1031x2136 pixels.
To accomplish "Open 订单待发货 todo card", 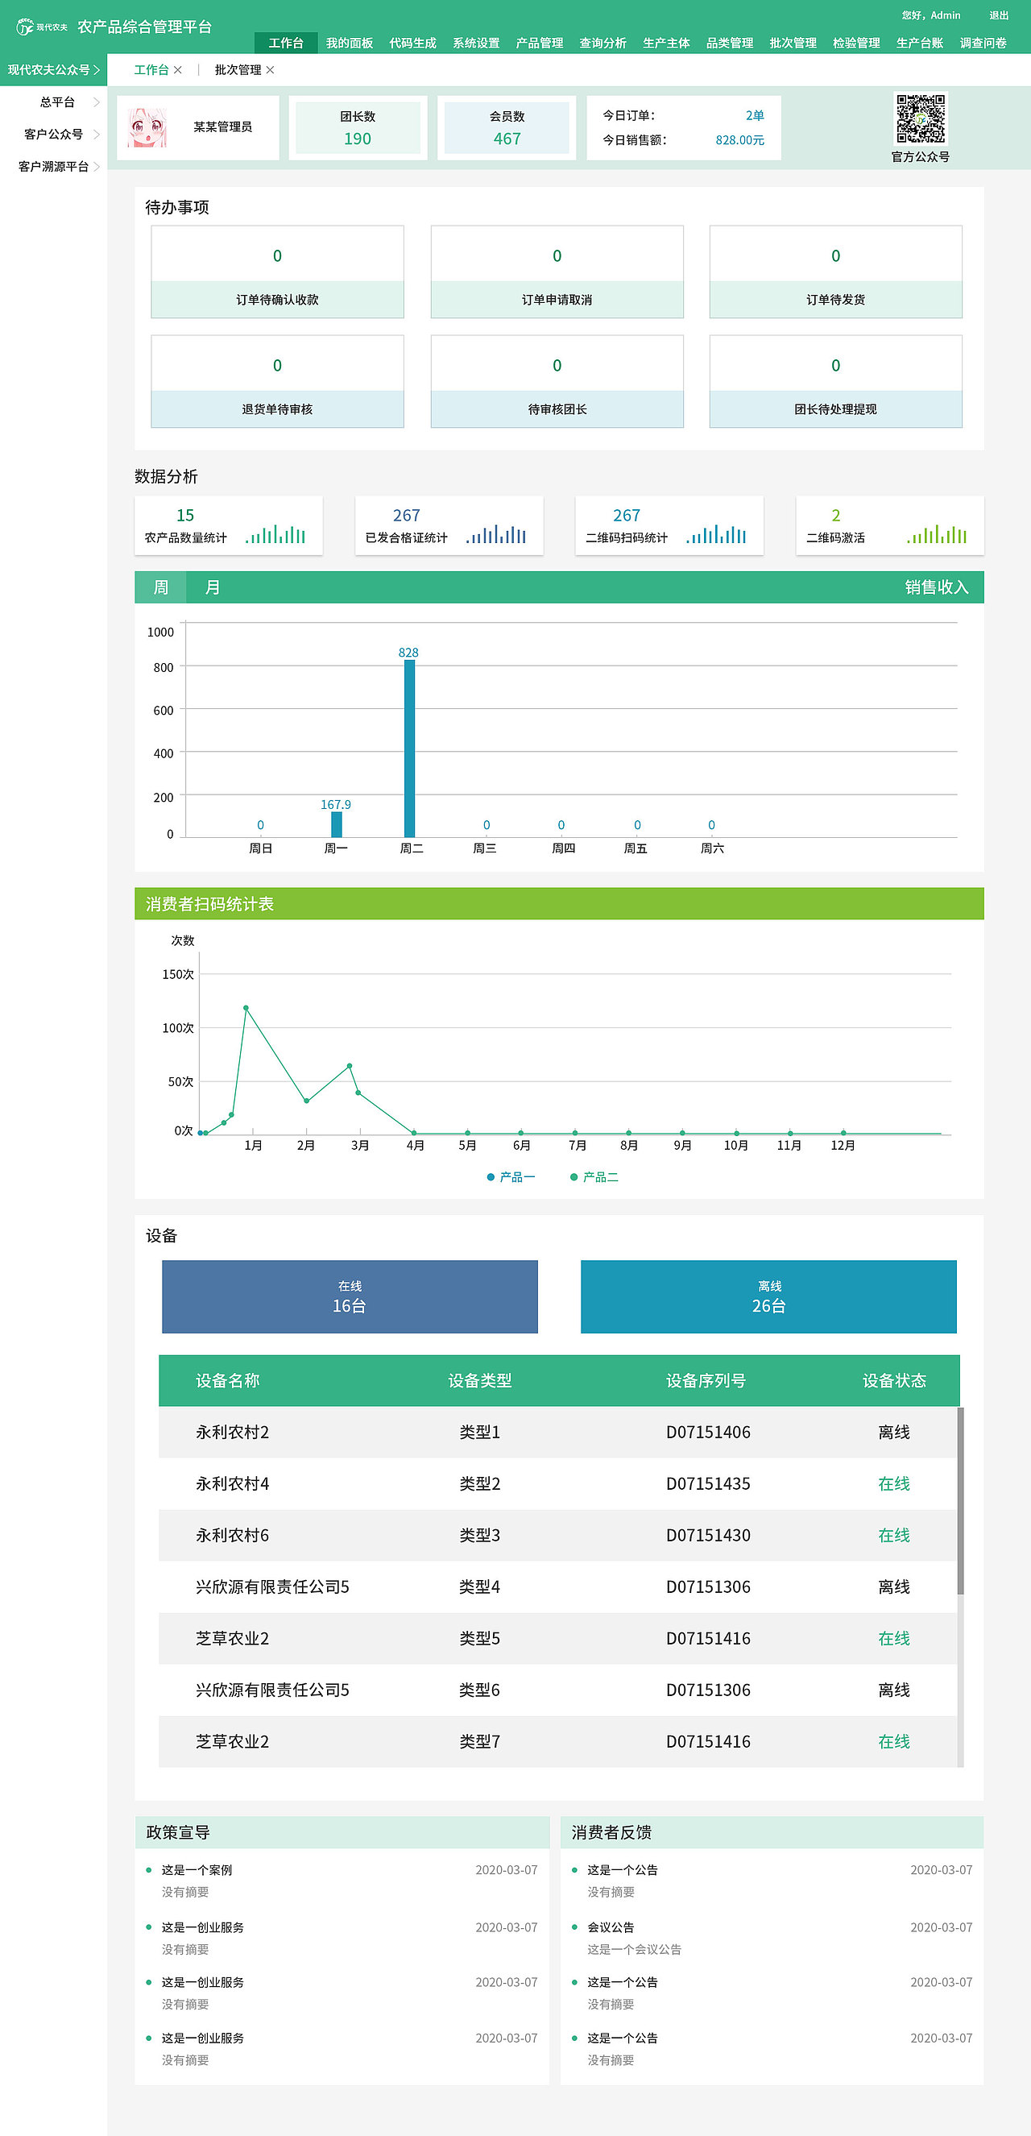I will [x=835, y=272].
